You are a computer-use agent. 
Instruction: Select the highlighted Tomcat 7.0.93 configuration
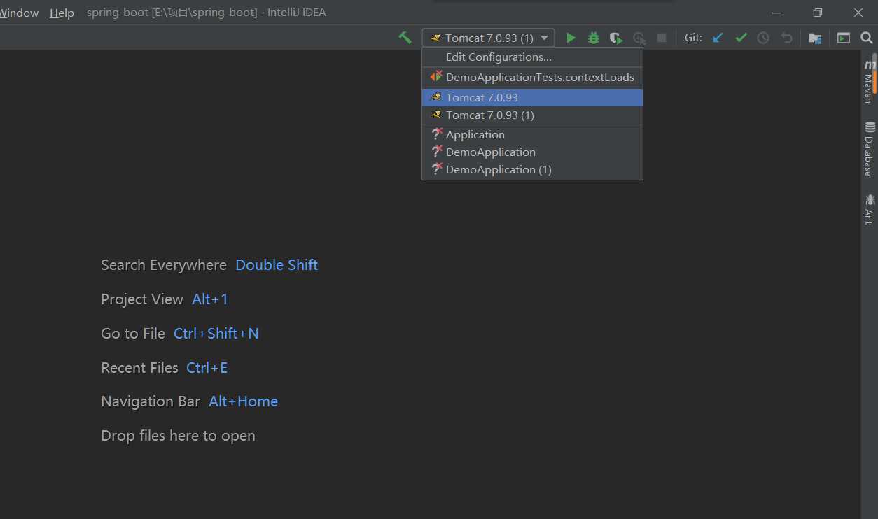point(532,97)
